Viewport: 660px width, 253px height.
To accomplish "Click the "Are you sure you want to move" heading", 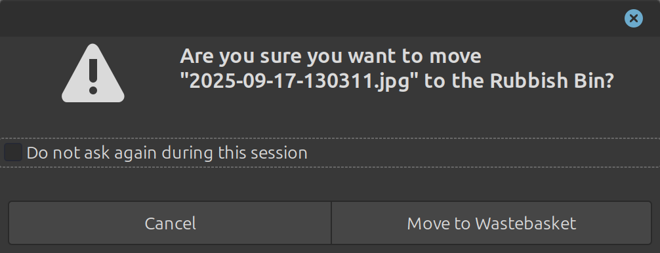I will tap(331, 56).
